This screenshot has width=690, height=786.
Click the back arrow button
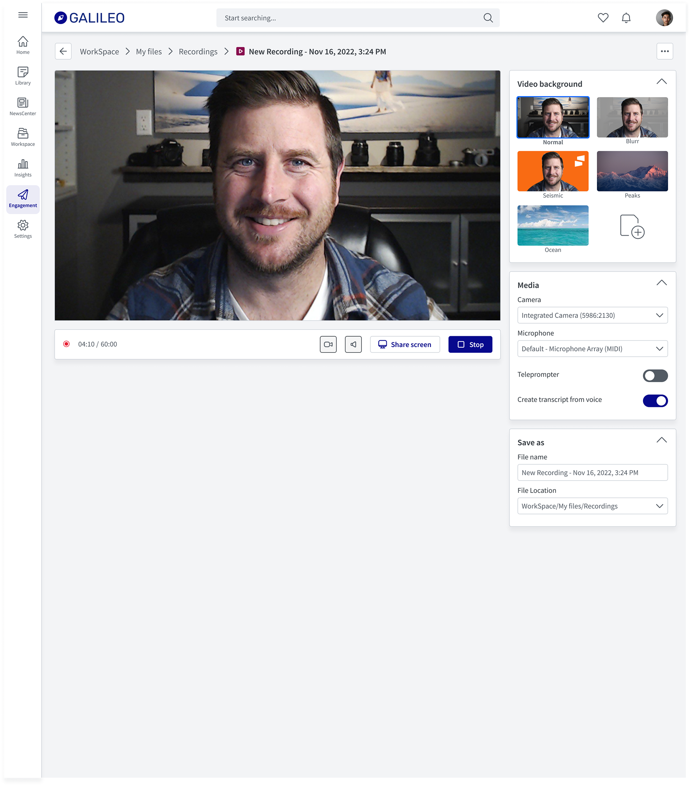(63, 51)
